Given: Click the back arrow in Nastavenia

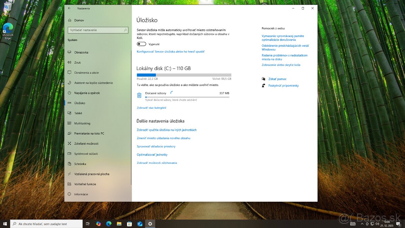Looking at the screenshot, I should pyautogui.click(x=70, y=8).
